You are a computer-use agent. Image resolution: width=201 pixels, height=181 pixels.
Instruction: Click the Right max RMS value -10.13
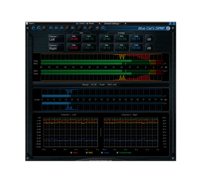(x=89, y=48)
